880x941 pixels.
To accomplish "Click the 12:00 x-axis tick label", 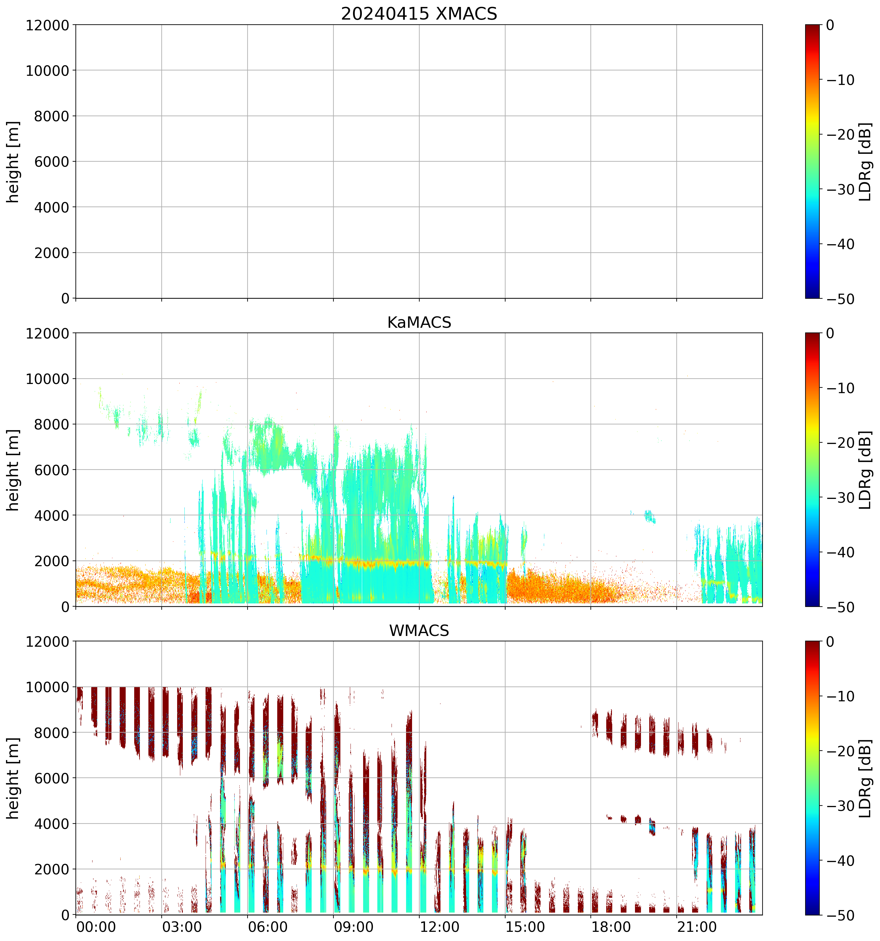I will tap(439, 927).
